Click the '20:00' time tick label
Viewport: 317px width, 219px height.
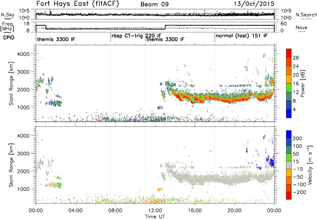tap(234, 211)
